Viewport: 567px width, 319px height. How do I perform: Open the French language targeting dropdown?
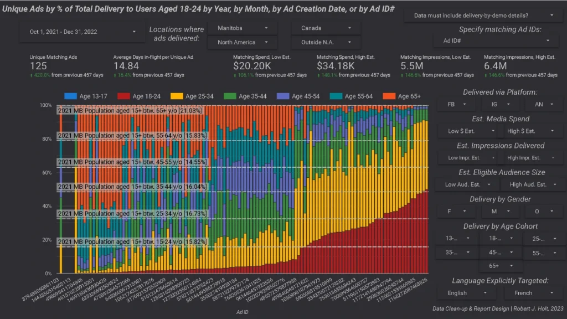click(528, 293)
